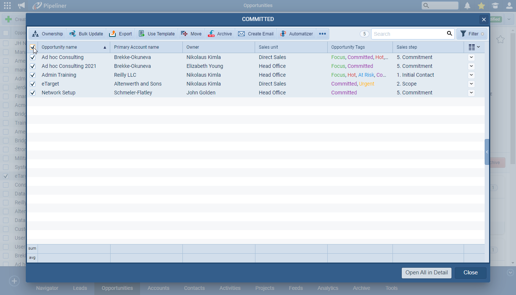
Task: Click the Use Template icon
Action: click(x=142, y=34)
